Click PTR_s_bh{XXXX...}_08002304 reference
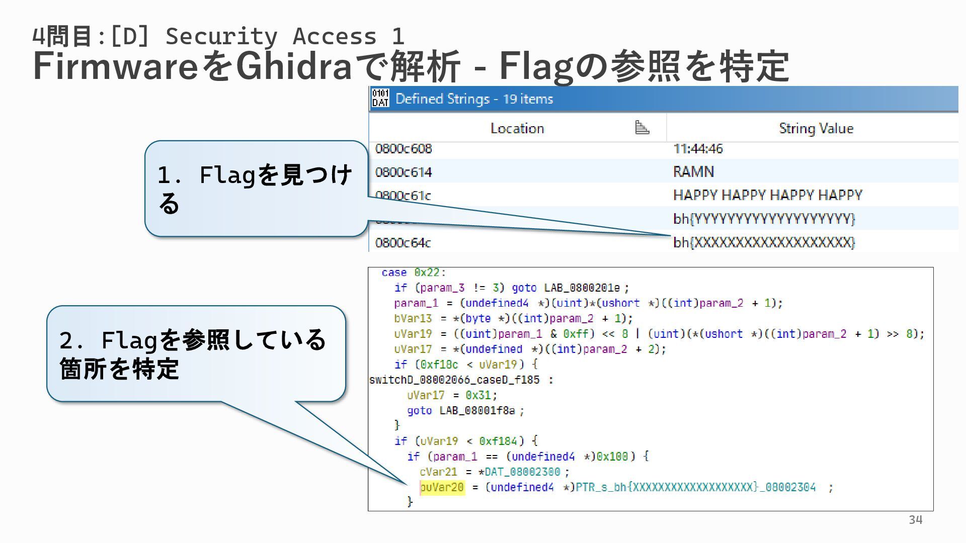966x543 pixels. tap(696, 487)
